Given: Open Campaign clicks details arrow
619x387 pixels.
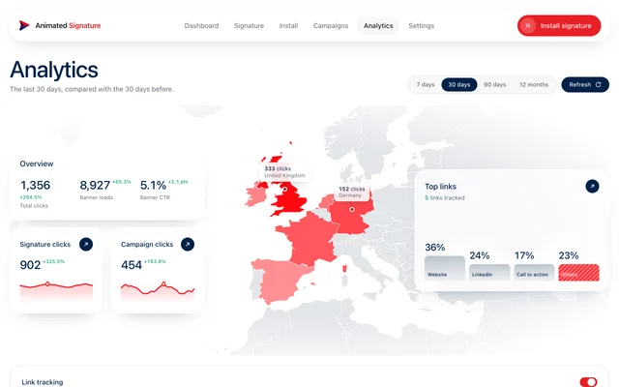Looking at the screenshot, I should pyautogui.click(x=188, y=244).
